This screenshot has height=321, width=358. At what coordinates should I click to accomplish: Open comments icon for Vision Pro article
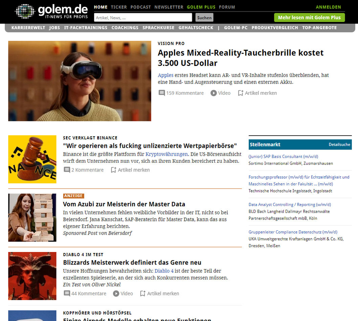click(x=162, y=93)
